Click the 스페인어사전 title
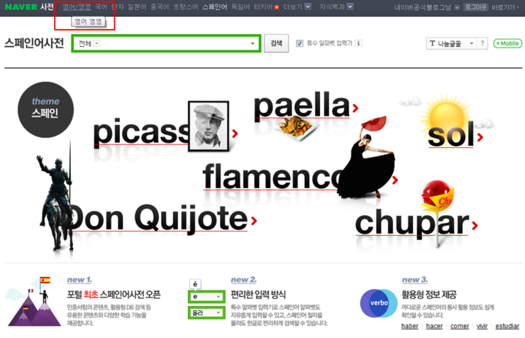The image size is (525, 338). [x=34, y=43]
